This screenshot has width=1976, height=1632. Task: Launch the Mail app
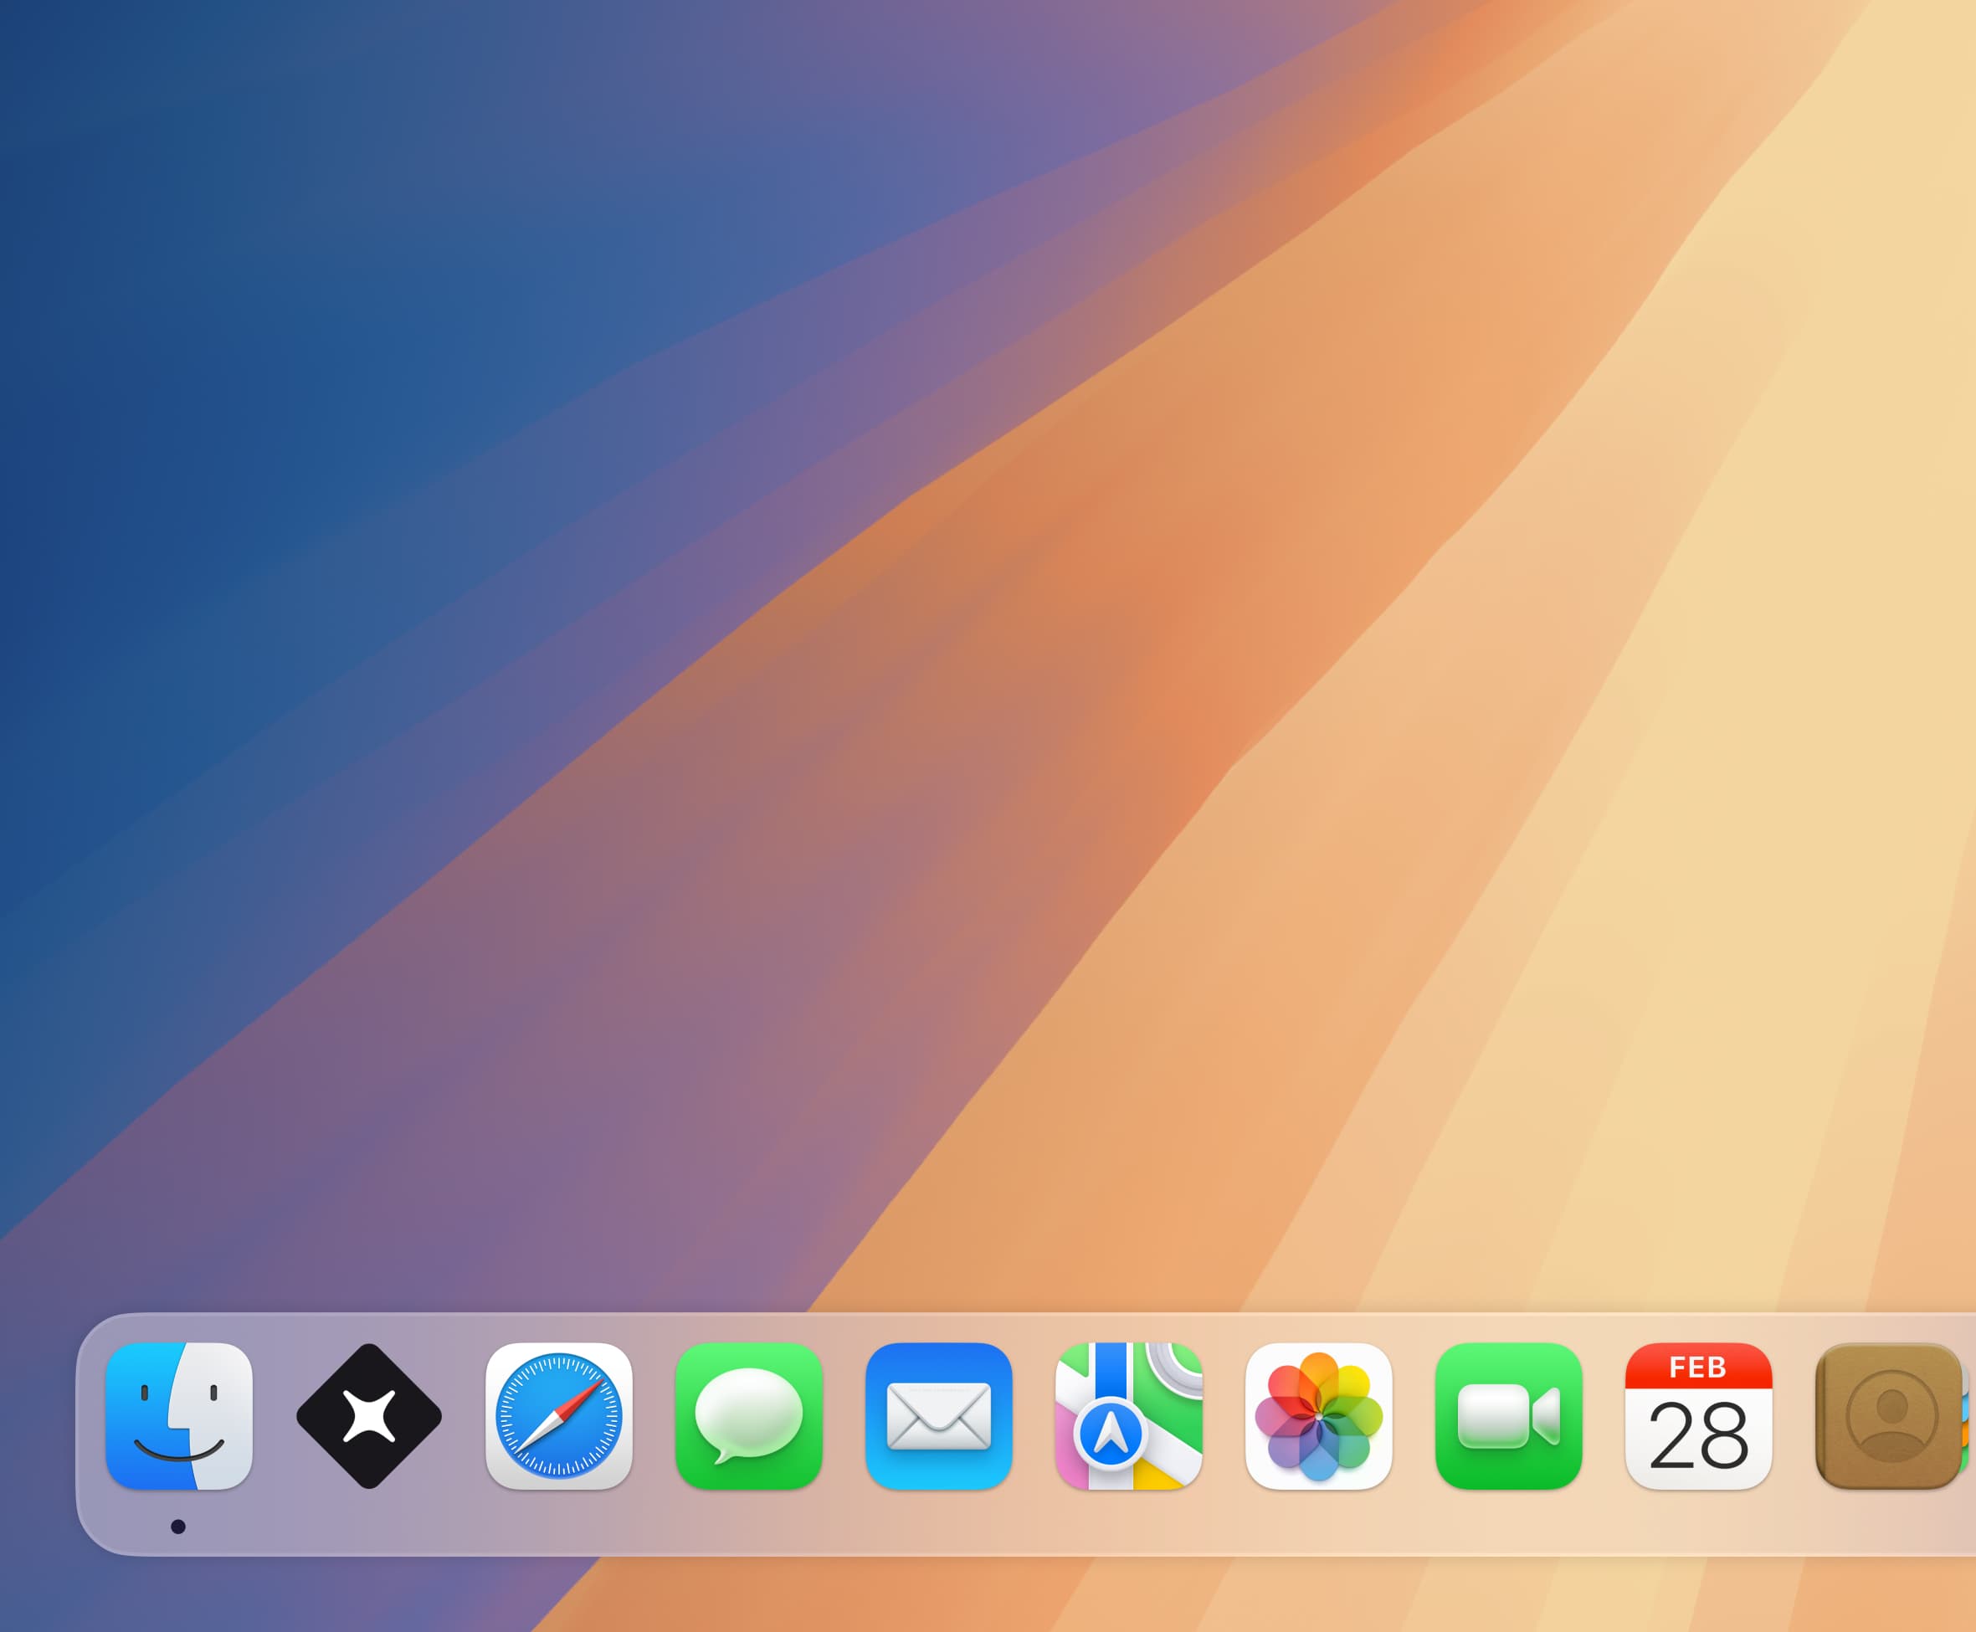click(x=938, y=1416)
